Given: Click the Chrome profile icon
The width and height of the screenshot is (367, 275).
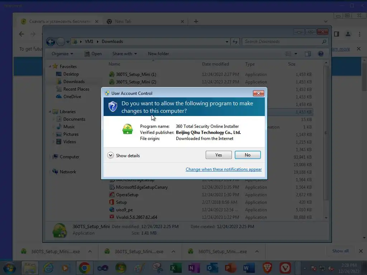Looking at the screenshot, I should coord(348,34).
